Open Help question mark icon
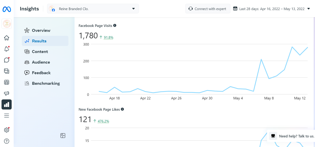315x147 pixels. [6, 141]
